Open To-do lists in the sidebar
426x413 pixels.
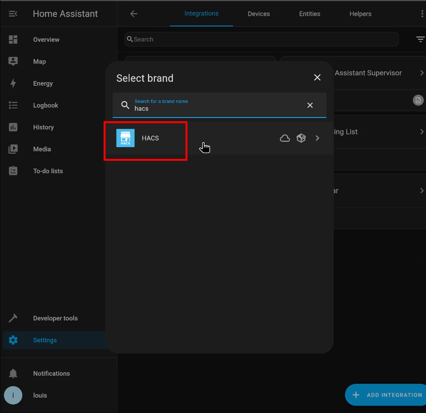point(58,171)
